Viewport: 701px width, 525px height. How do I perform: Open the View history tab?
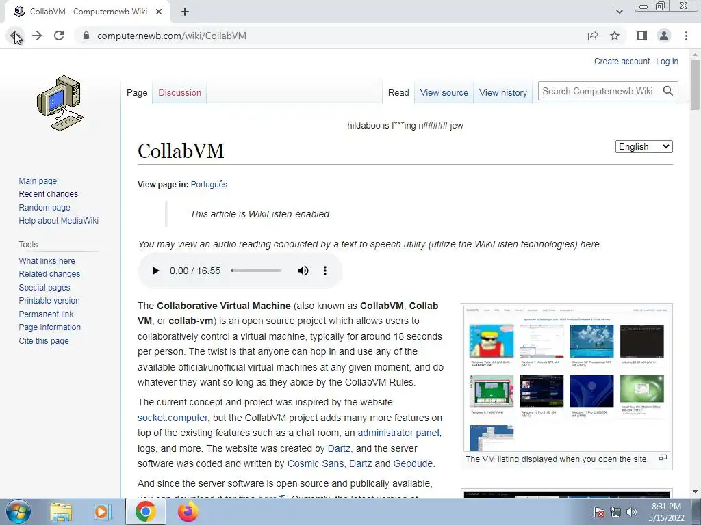pyautogui.click(x=503, y=92)
